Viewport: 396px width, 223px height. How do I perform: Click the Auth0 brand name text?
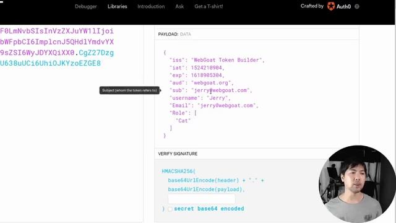point(343,7)
